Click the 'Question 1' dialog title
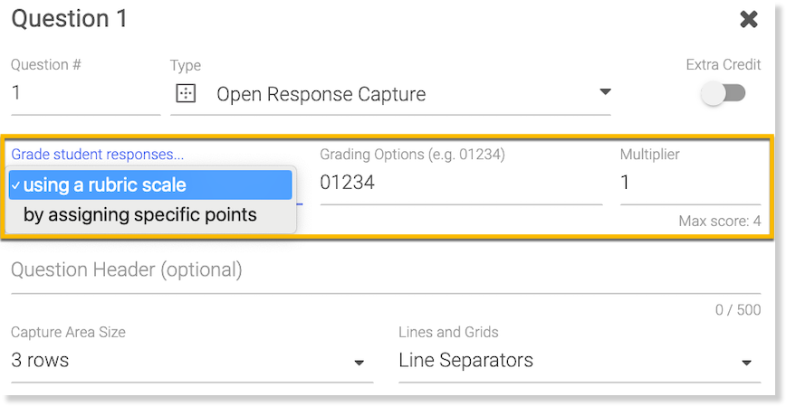 [70, 19]
